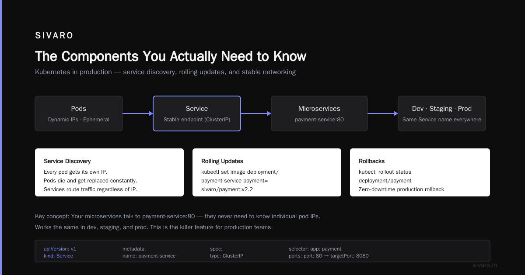The image size is (525, 275).
Task: Click 'Stable endpoint (ClusterIP)' text
Action: [x=197, y=120]
